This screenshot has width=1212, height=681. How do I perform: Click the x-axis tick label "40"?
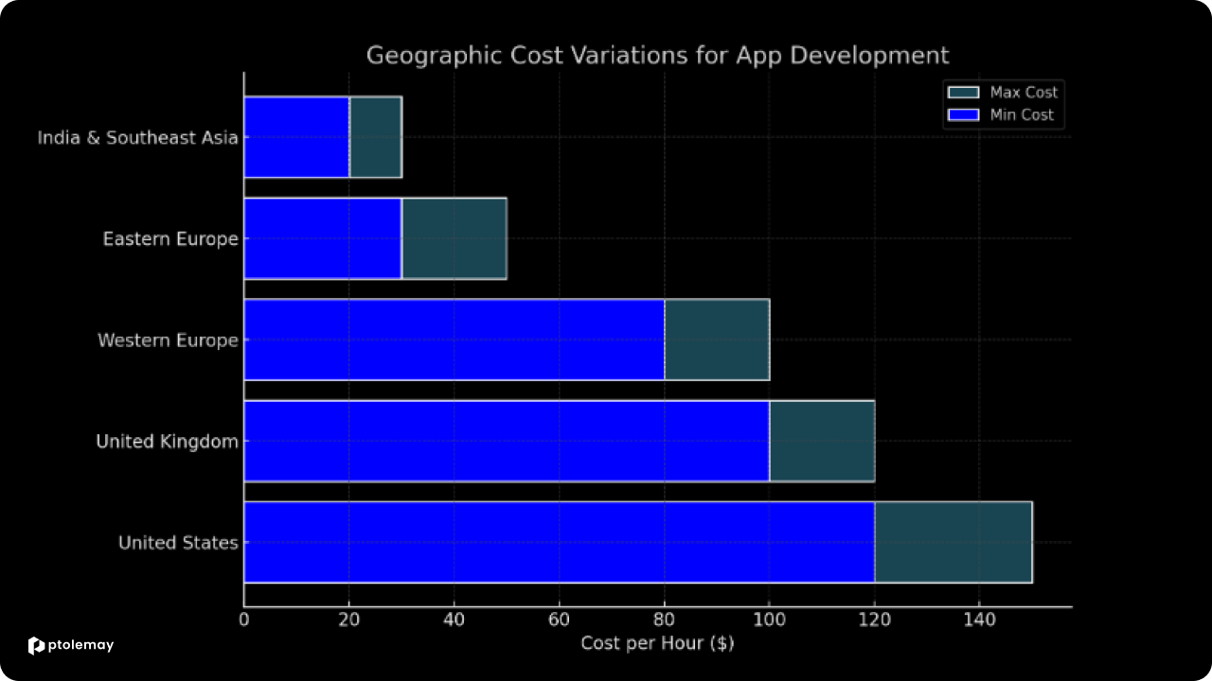454,620
